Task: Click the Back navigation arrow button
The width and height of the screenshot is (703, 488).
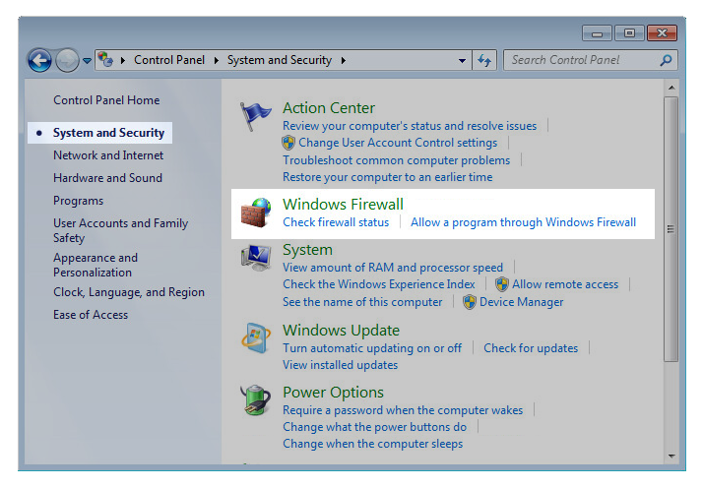Action: [x=39, y=60]
